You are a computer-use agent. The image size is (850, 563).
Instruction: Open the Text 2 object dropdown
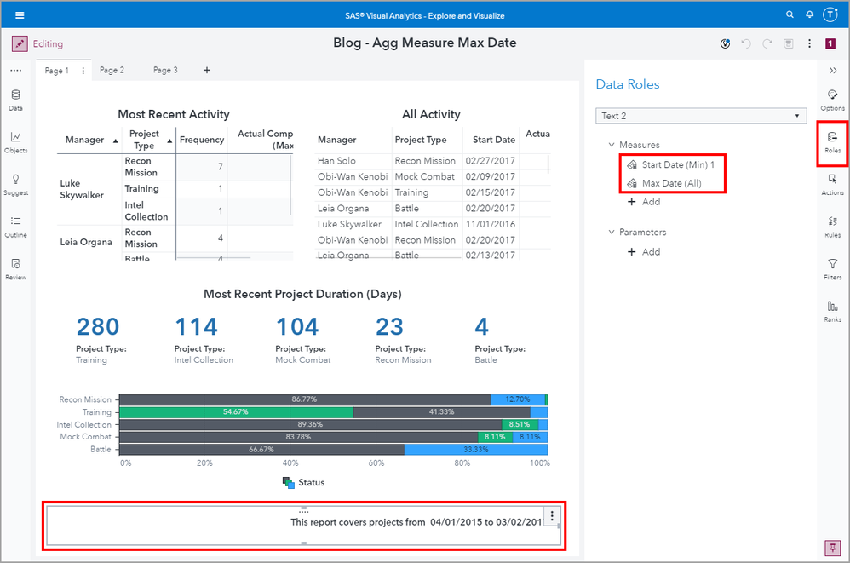click(701, 116)
